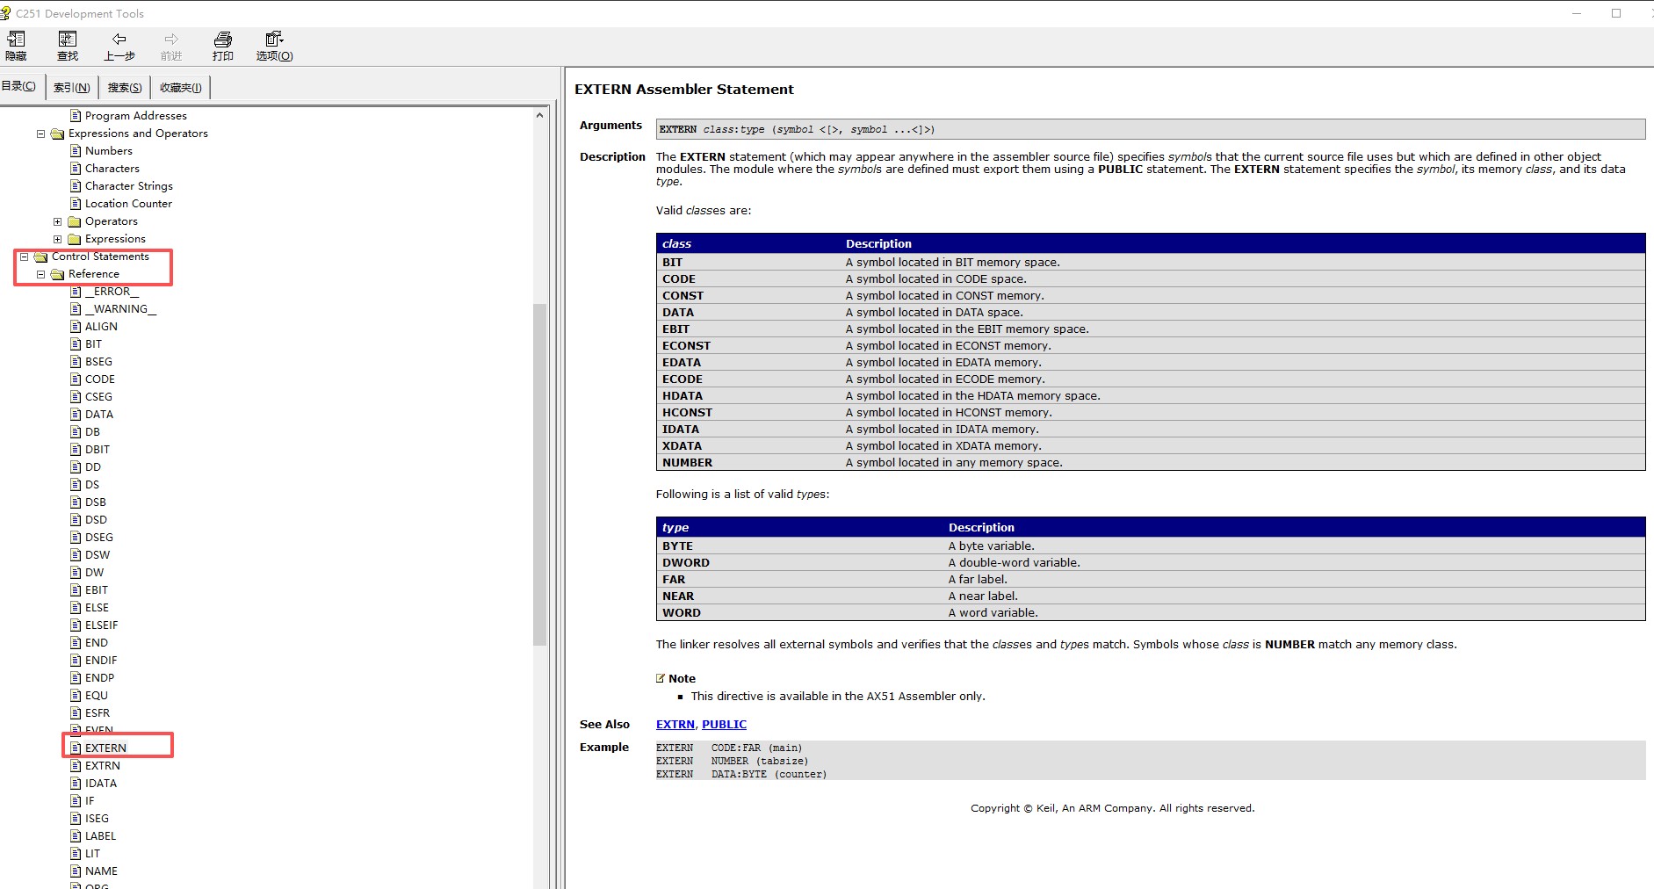The image size is (1654, 889).
Task: Click the page icon next to NAME
Action: tap(76, 871)
